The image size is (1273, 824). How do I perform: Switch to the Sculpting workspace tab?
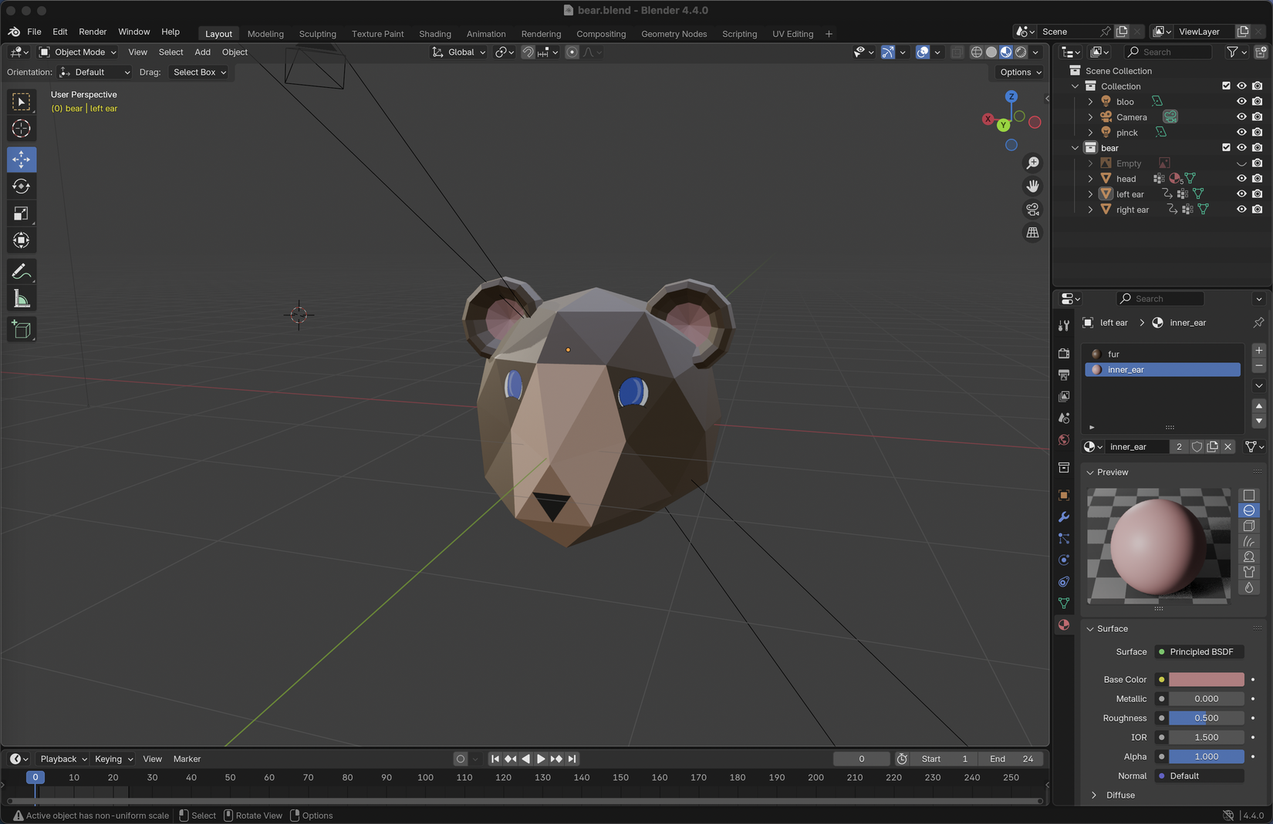pyautogui.click(x=317, y=34)
